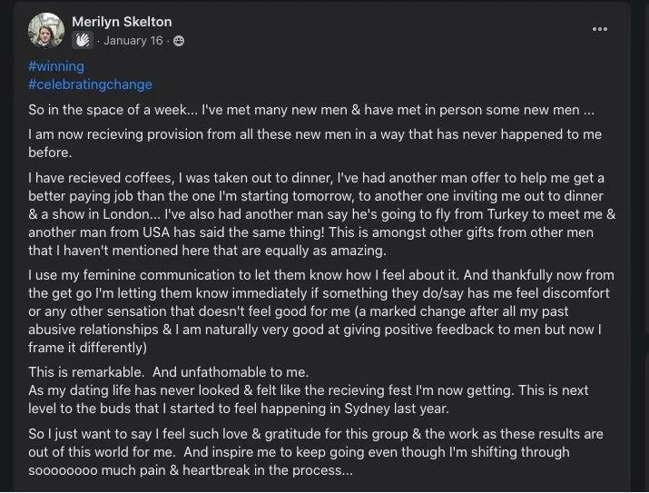
Task: Click the word "London" in the post
Action: (x=126, y=214)
